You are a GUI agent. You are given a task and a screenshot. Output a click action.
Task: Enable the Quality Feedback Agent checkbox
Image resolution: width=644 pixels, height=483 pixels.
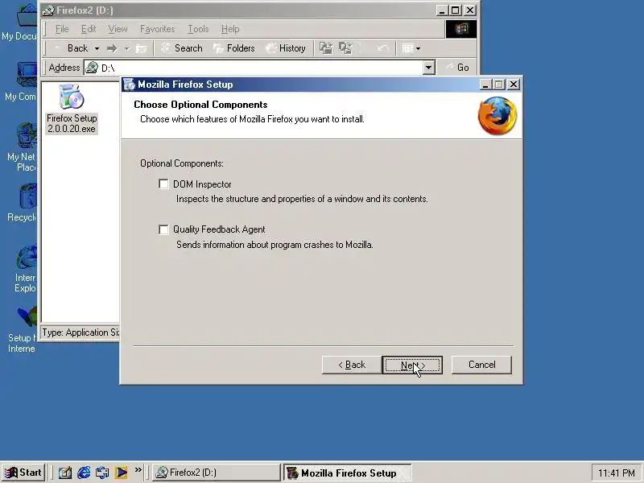tap(163, 229)
